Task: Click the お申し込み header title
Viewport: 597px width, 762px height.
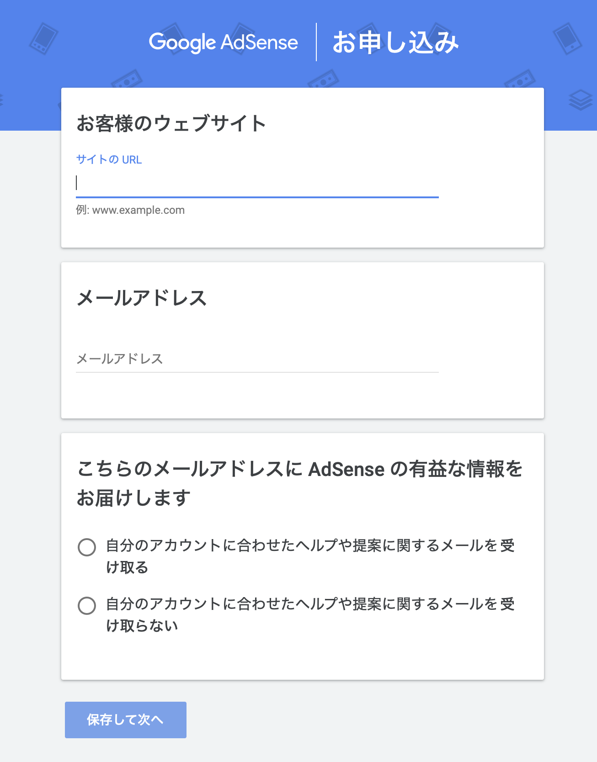Action: [x=395, y=42]
